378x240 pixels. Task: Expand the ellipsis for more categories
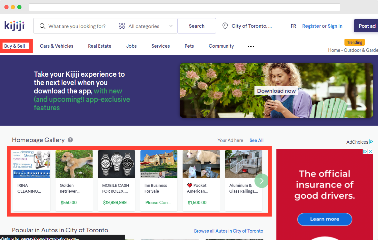(x=251, y=46)
